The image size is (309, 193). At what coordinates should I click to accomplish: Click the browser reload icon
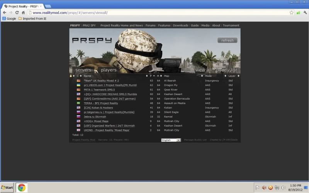pos(17,12)
